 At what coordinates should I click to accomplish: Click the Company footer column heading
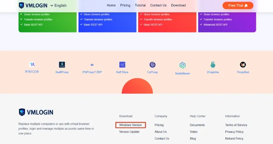pos(161,116)
